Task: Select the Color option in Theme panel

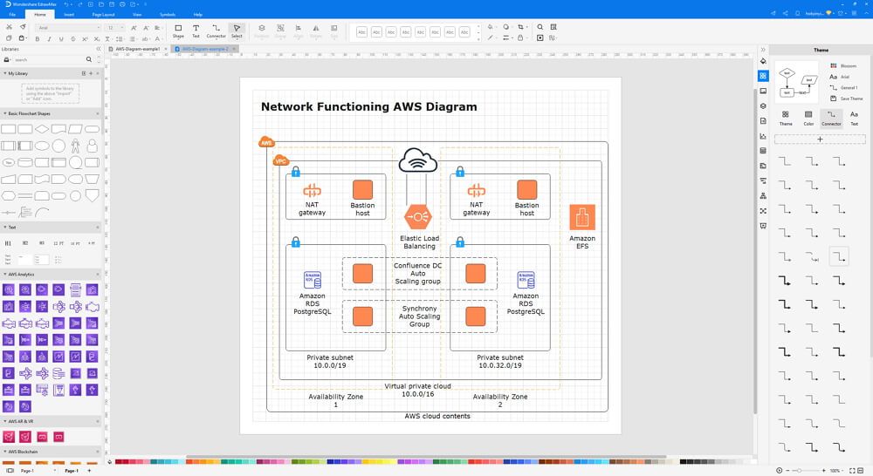Action: [808, 118]
